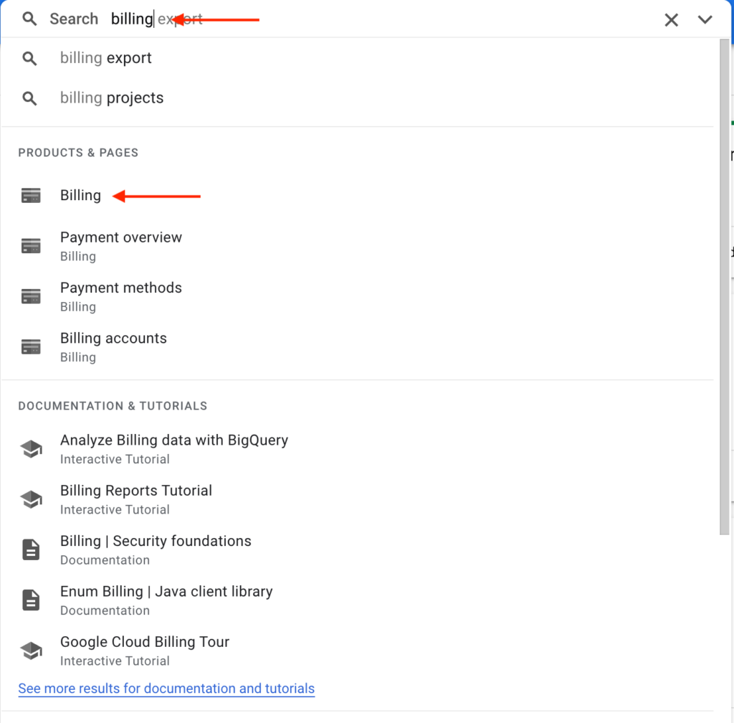Open the Google Cloud Billing Tour tutorial
The image size is (734, 723).
pyautogui.click(x=357, y=651)
